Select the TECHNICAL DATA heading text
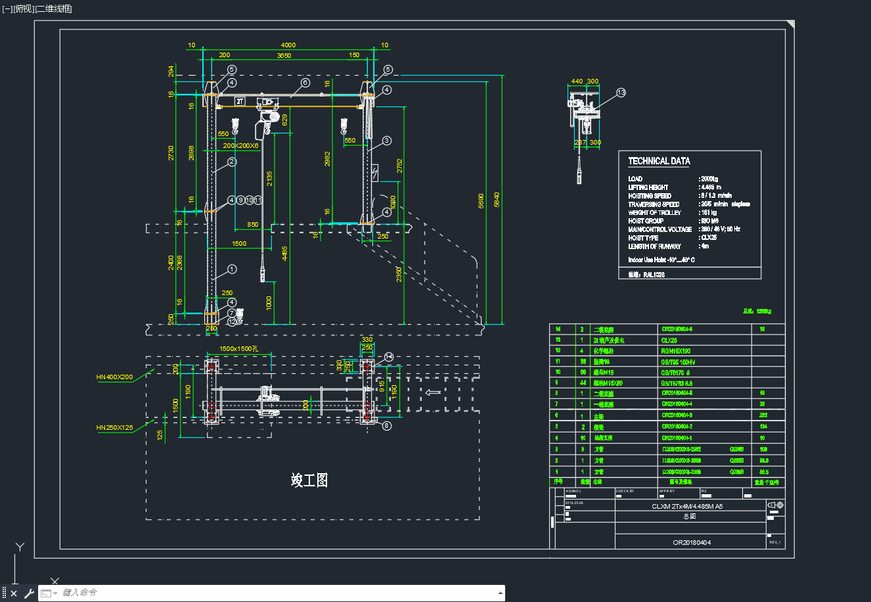 (659, 161)
